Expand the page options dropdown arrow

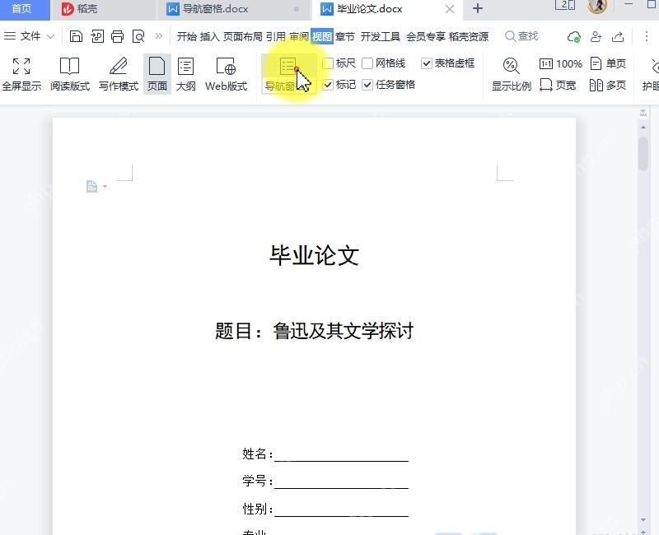(105, 187)
